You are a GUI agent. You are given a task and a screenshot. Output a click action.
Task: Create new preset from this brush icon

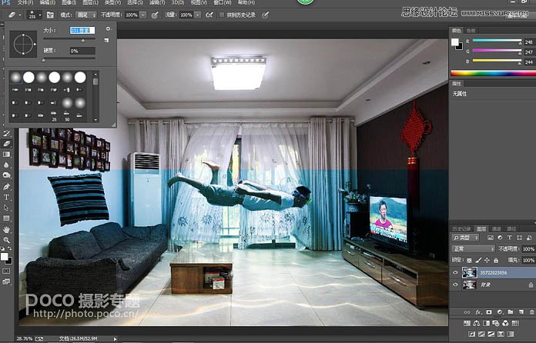(x=106, y=40)
